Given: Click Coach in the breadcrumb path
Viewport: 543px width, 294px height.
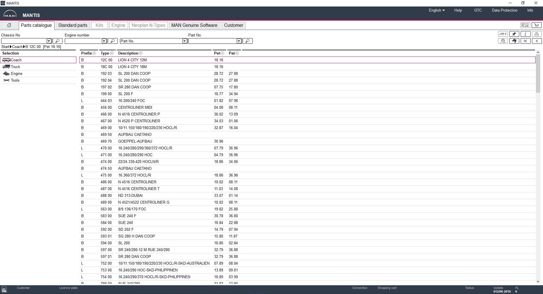Looking at the screenshot, I should (x=17, y=47).
